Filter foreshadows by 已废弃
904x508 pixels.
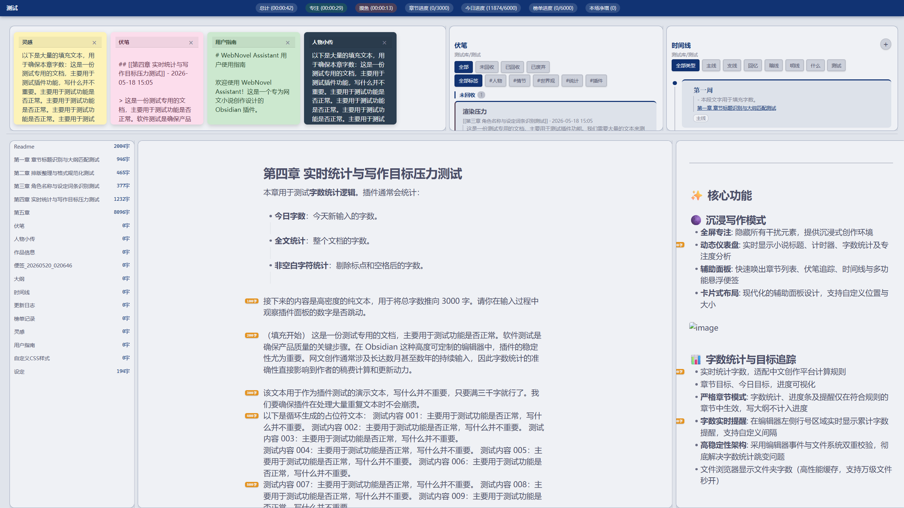coord(538,67)
